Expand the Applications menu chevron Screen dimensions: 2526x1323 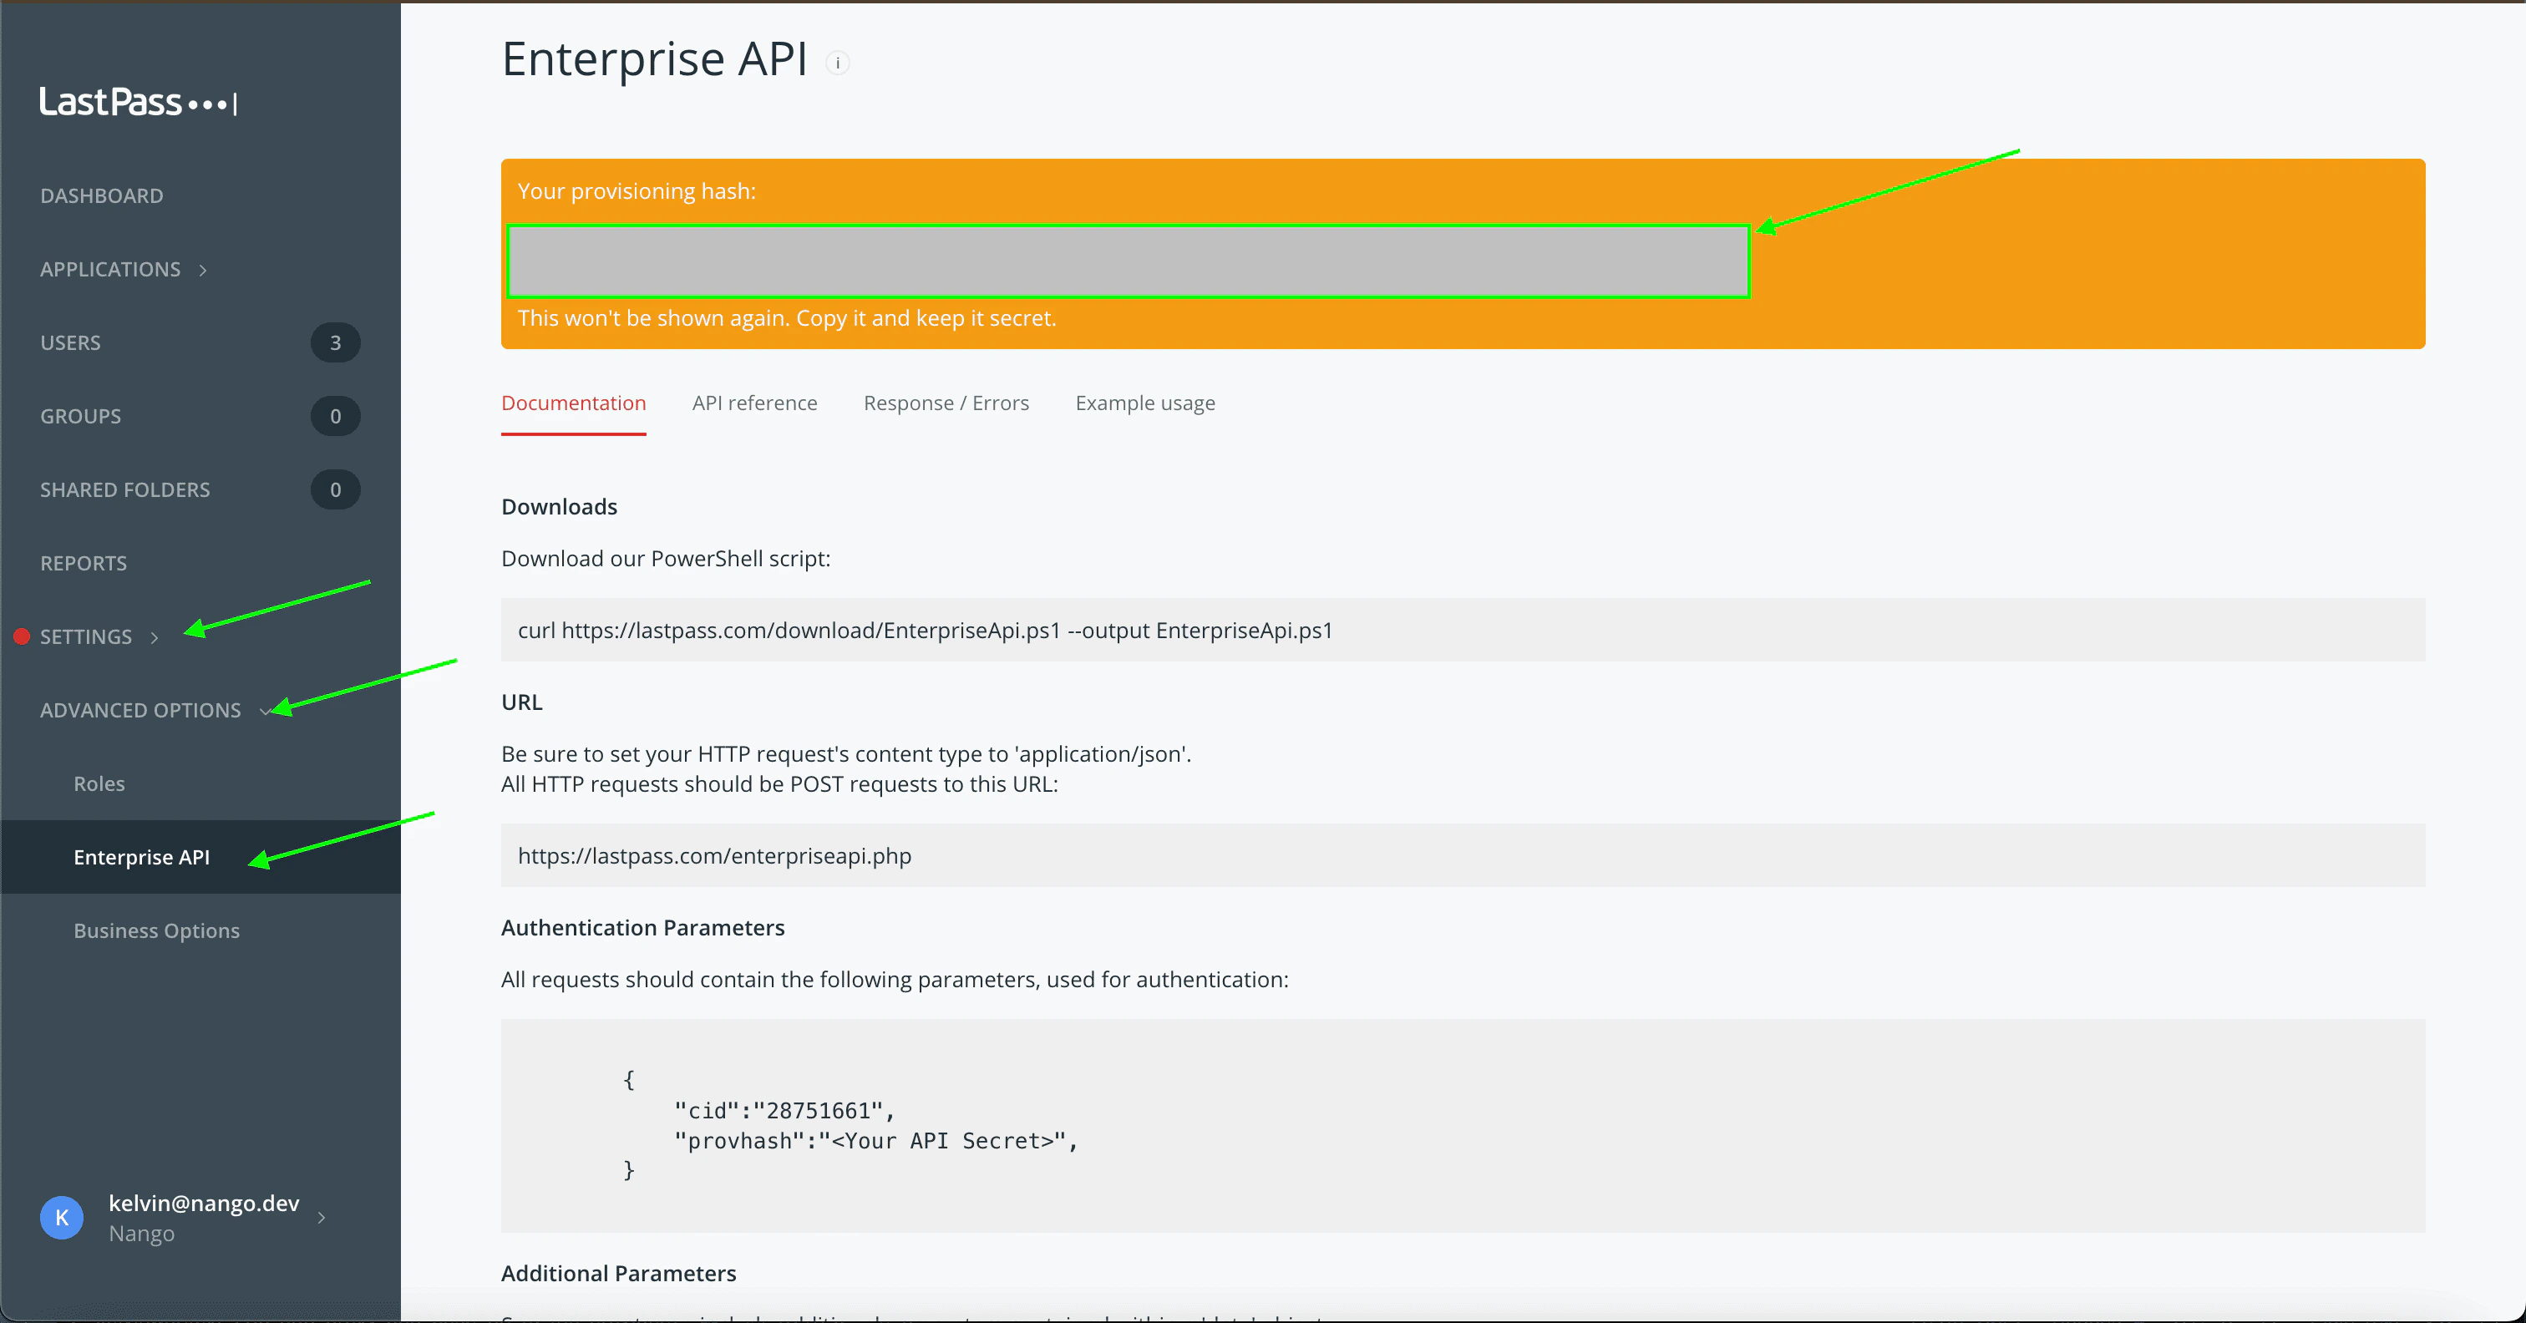203,270
